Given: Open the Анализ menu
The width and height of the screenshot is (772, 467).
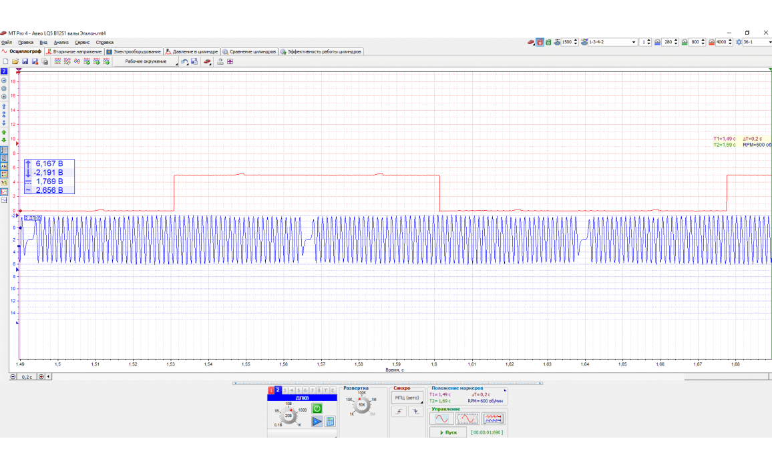Looking at the screenshot, I should click(x=61, y=42).
